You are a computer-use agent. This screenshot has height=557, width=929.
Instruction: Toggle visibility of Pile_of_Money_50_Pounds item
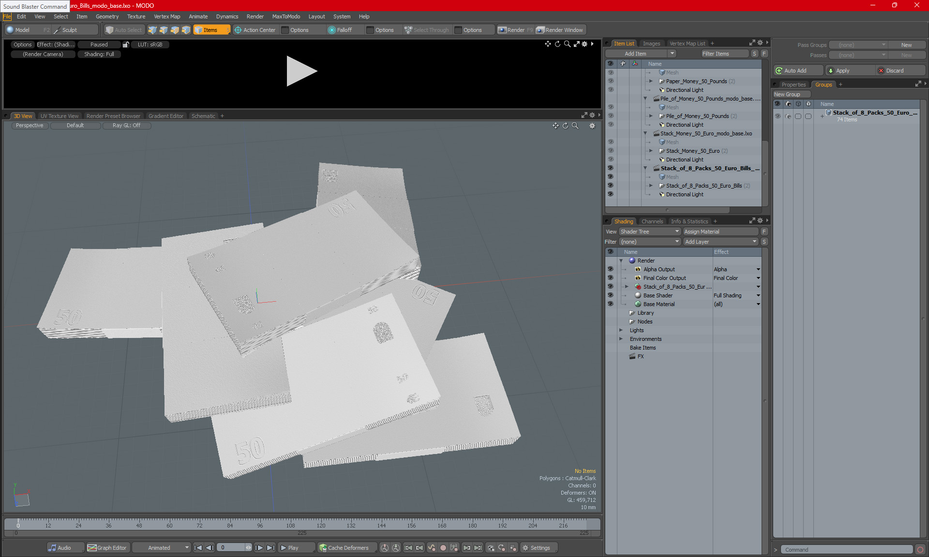pyautogui.click(x=610, y=116)
